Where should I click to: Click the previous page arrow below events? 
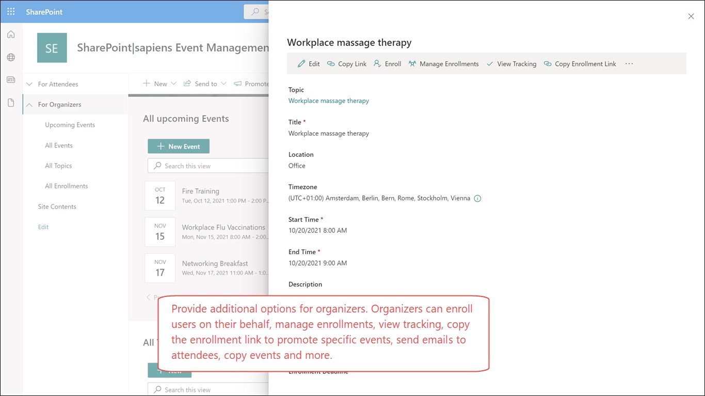[x=149, y=297]
